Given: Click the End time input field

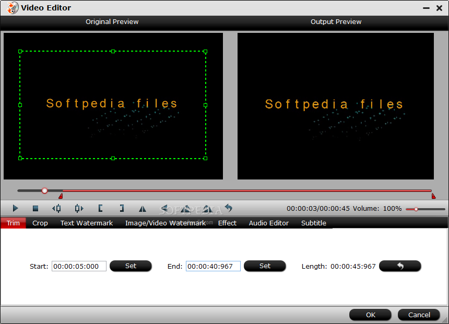Looking at the screenshot, I should [213, 266].
